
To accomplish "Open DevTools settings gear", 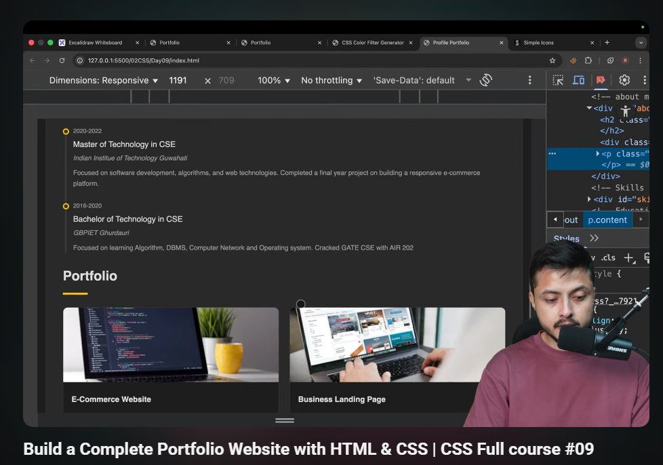I will coord(624,80).
